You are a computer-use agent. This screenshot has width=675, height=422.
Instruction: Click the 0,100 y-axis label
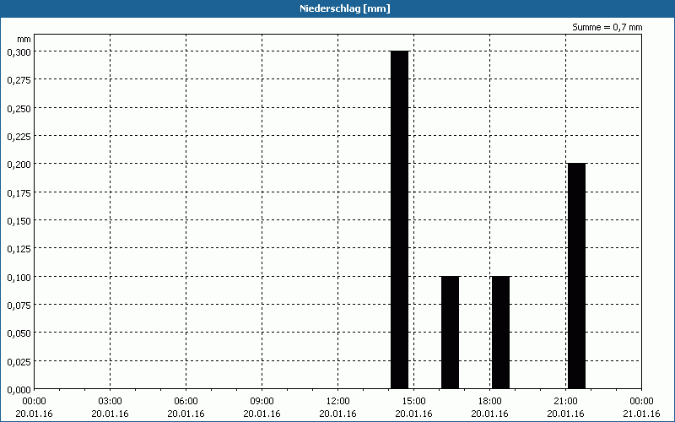click(19, 278)
